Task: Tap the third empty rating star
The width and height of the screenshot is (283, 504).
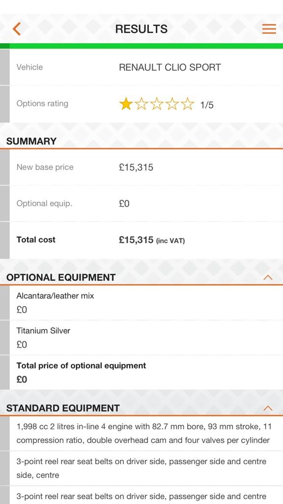Action: tap(157, 104)
